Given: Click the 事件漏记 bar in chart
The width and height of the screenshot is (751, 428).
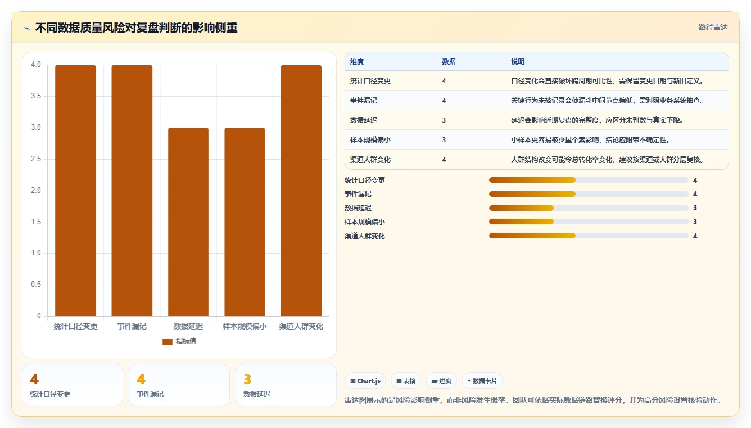Looking at the screenshot, I should [132, 191].
